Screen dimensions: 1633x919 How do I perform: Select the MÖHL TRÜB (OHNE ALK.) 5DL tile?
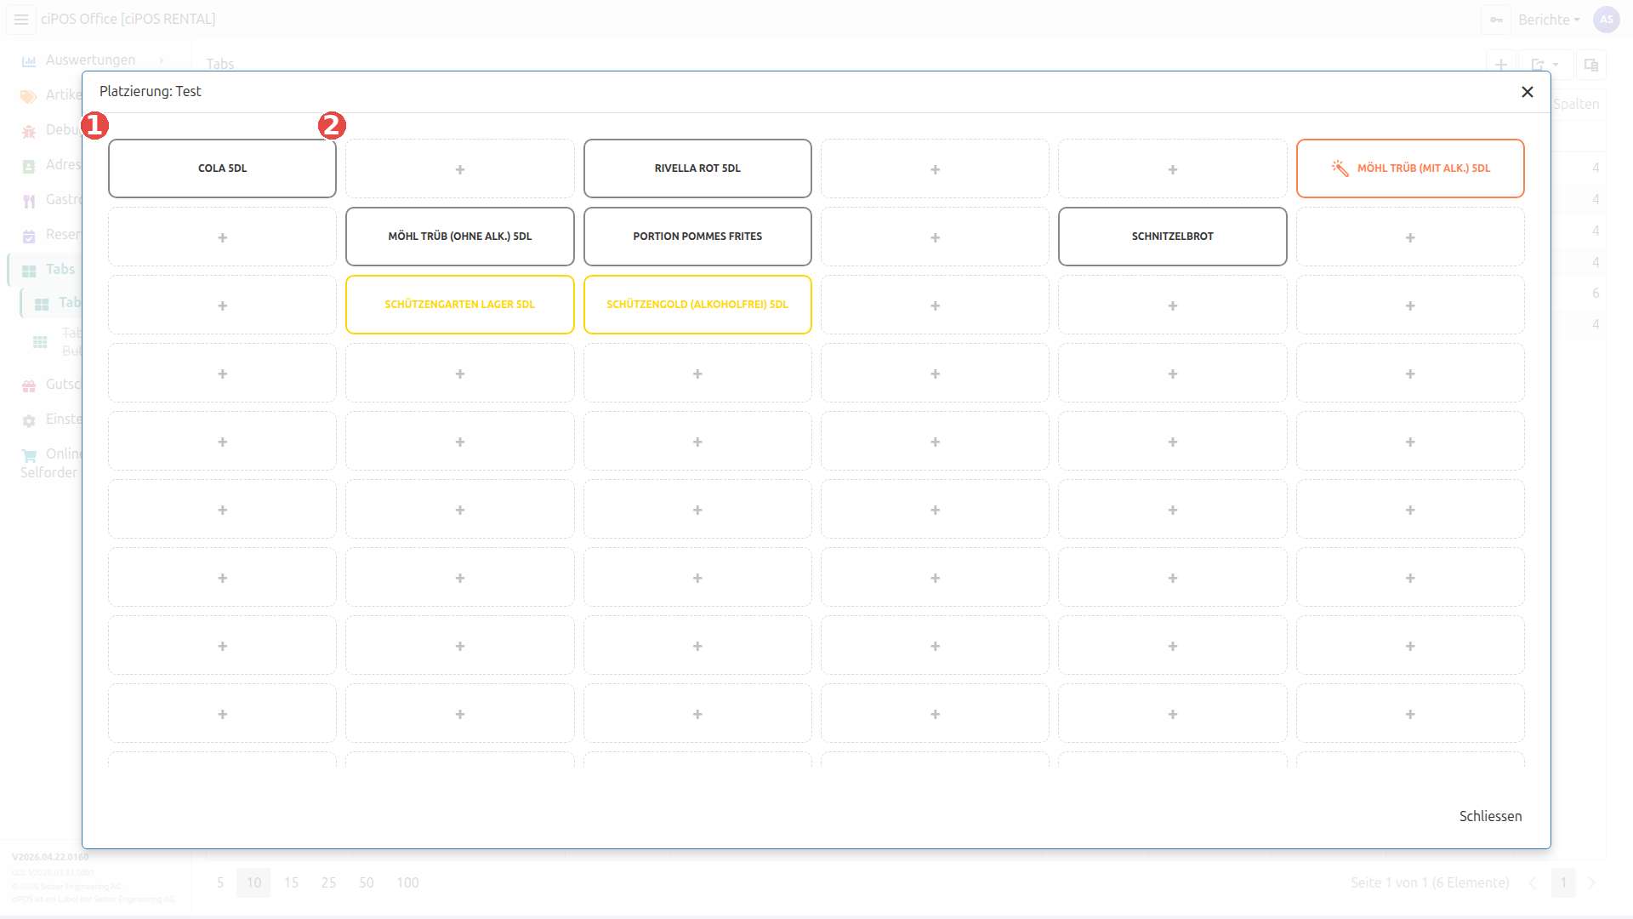coord(459,237)
